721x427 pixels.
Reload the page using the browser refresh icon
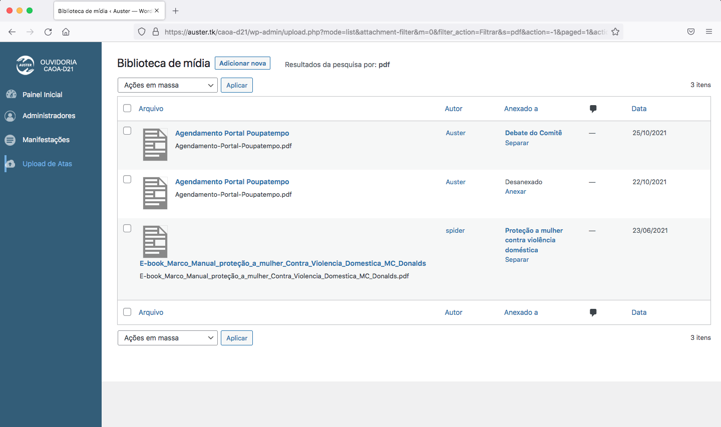48,32
